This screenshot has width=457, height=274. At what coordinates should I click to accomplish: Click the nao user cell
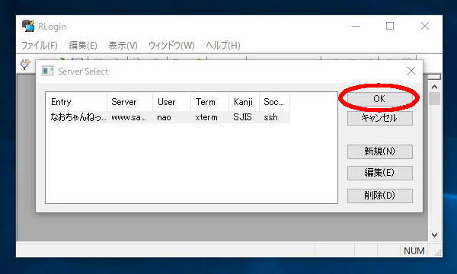[164, 117]
